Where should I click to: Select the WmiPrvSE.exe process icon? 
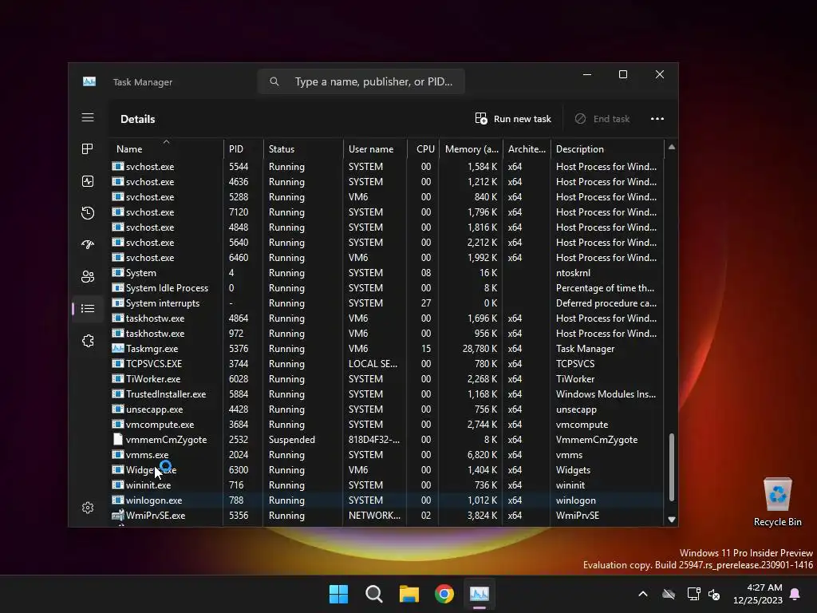tap(118, 516)
